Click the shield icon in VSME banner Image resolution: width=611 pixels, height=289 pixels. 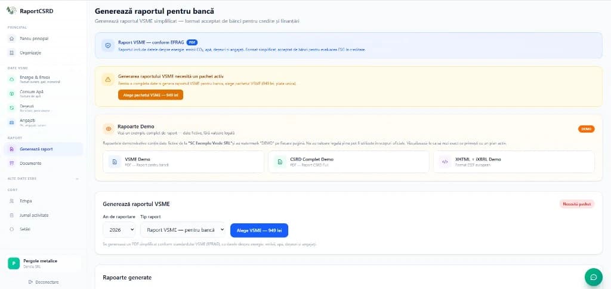pyautogui.click(x=107, y=45)
